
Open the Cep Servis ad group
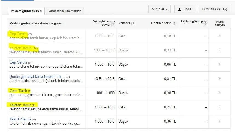[x=18, y=62]
